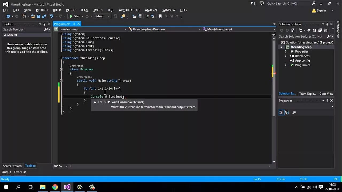Click Sync with Active Document icon

coord(309,30)
